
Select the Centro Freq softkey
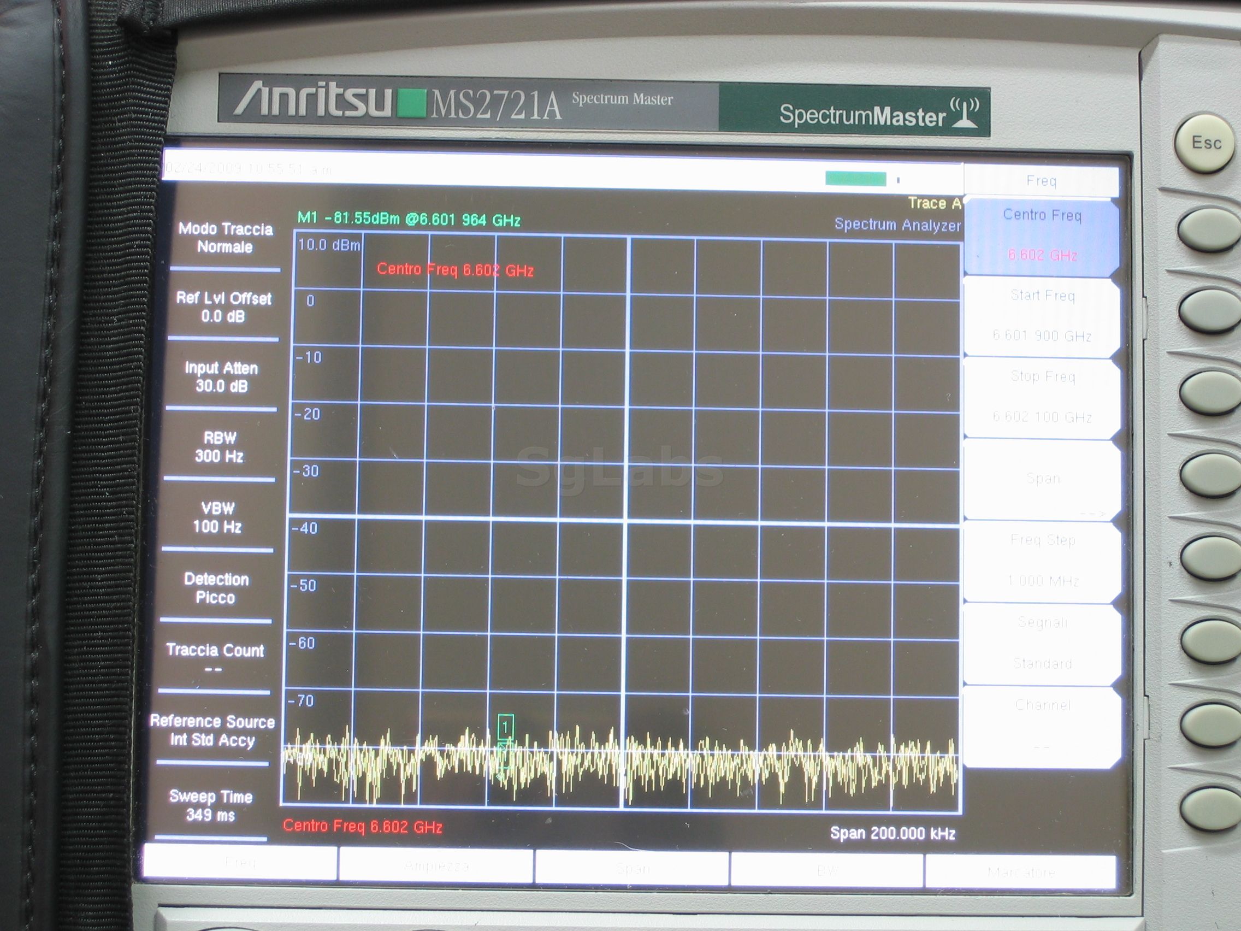(x=1042, y=235)
